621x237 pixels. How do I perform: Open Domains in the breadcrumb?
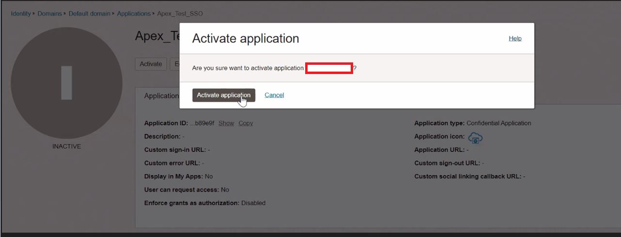pyautogui.click(x=49, y=14)
